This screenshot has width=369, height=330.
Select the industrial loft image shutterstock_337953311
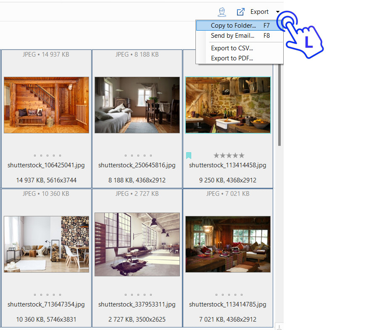tap(137, 244)
